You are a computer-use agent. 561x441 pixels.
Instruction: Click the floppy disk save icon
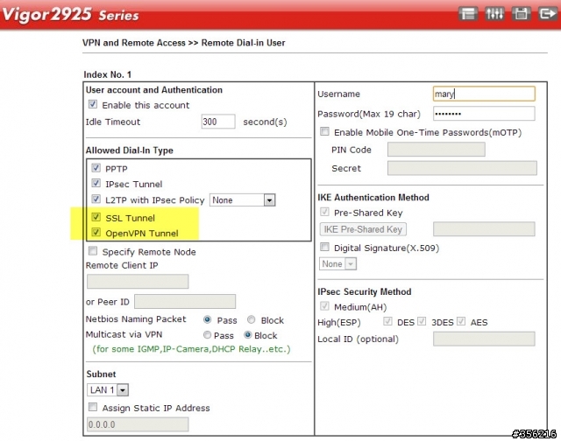coord(521,14)
